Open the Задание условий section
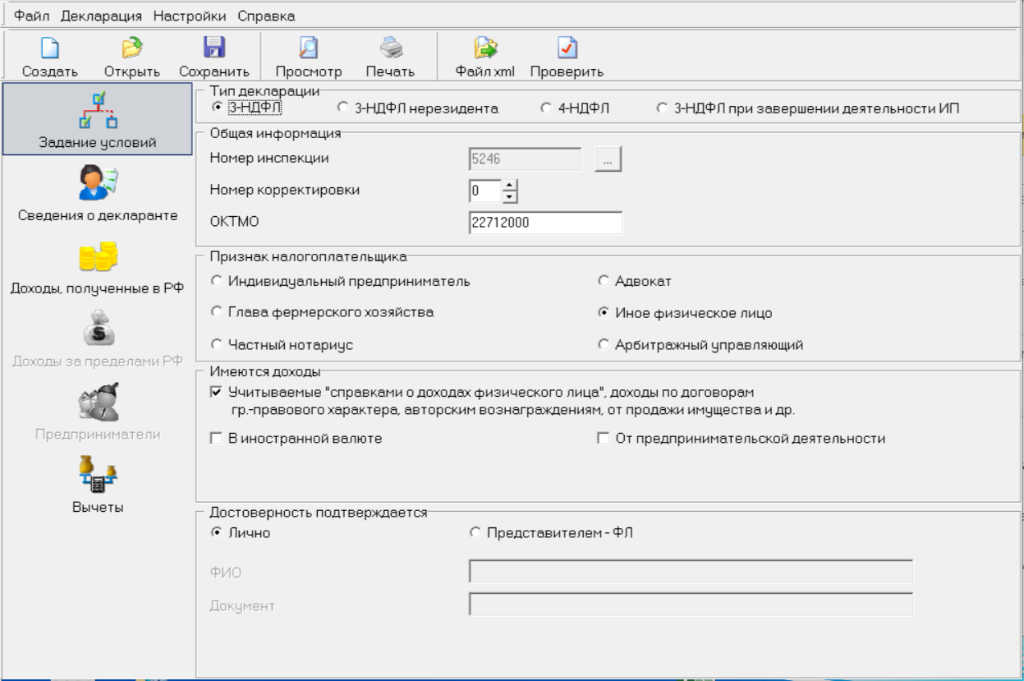This screenshot has height=681, width=1024. (99, 118)
